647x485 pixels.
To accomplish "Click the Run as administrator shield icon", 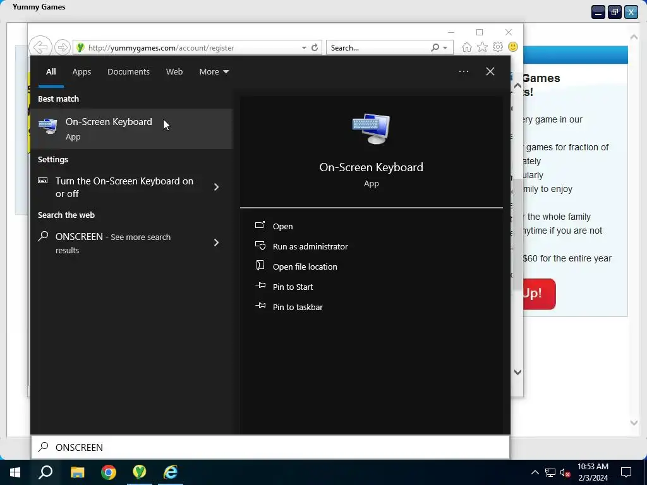I will [260, 246].
